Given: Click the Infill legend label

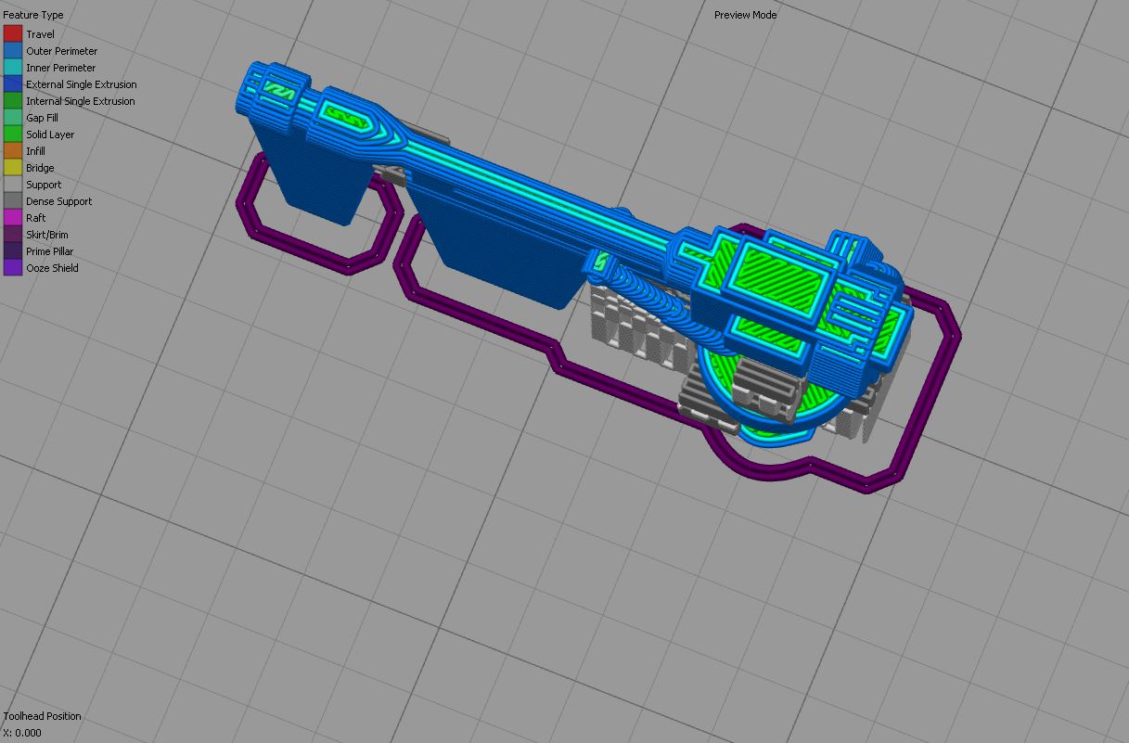Looking at the screenshot, I should tap(35, 151).
